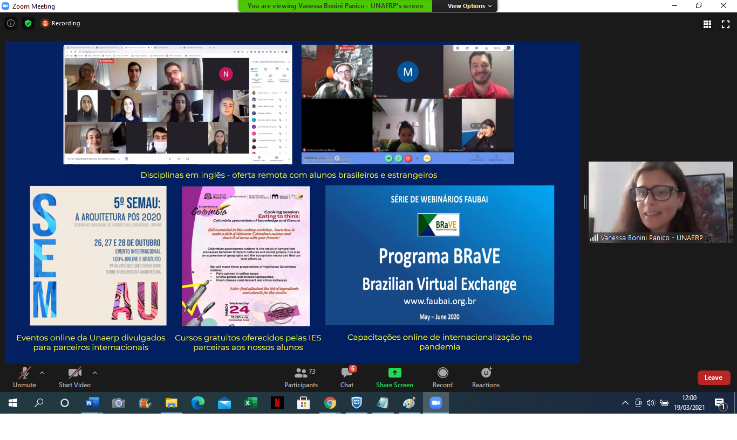737x440 pixels.
Task: Expand audio options arrow beside Unmute
Action: click(x=42, y=373)
